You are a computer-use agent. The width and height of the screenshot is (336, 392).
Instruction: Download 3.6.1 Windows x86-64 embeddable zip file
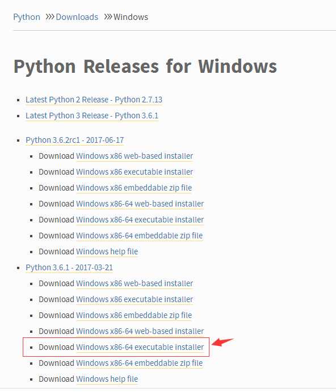click(x=139, y=363)
